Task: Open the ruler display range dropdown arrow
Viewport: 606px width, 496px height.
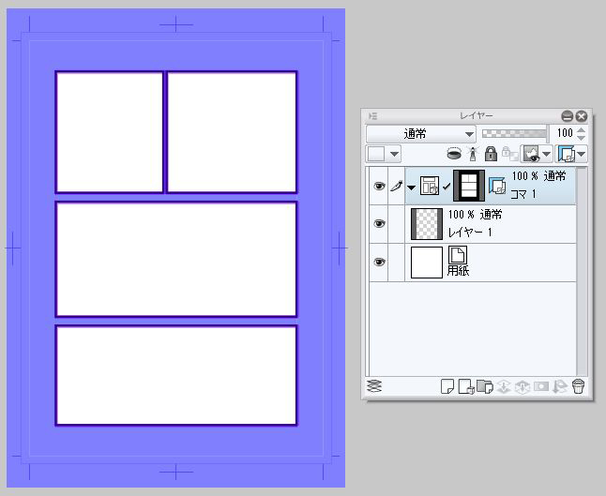Action: coord(582,154)
